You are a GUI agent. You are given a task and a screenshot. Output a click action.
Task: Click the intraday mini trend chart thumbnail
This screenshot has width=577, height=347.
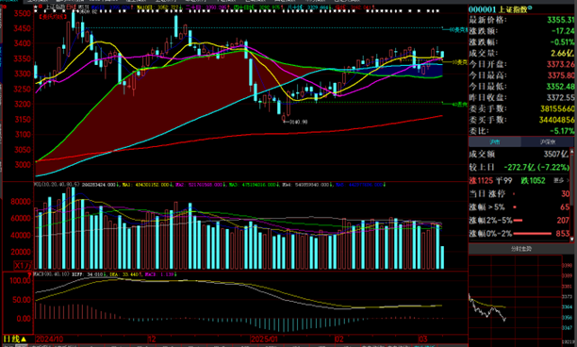515,301
